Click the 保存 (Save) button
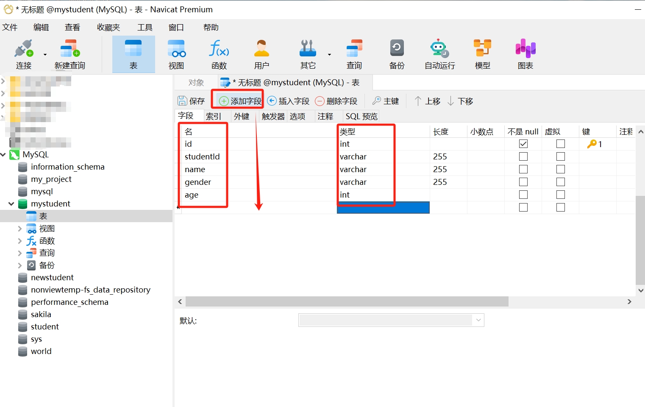 point(191,101)
